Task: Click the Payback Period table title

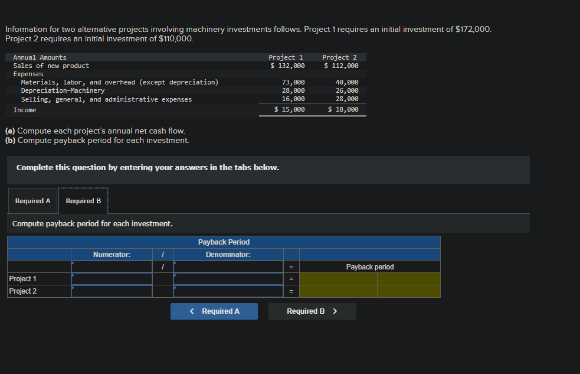Action: point(224,242)
